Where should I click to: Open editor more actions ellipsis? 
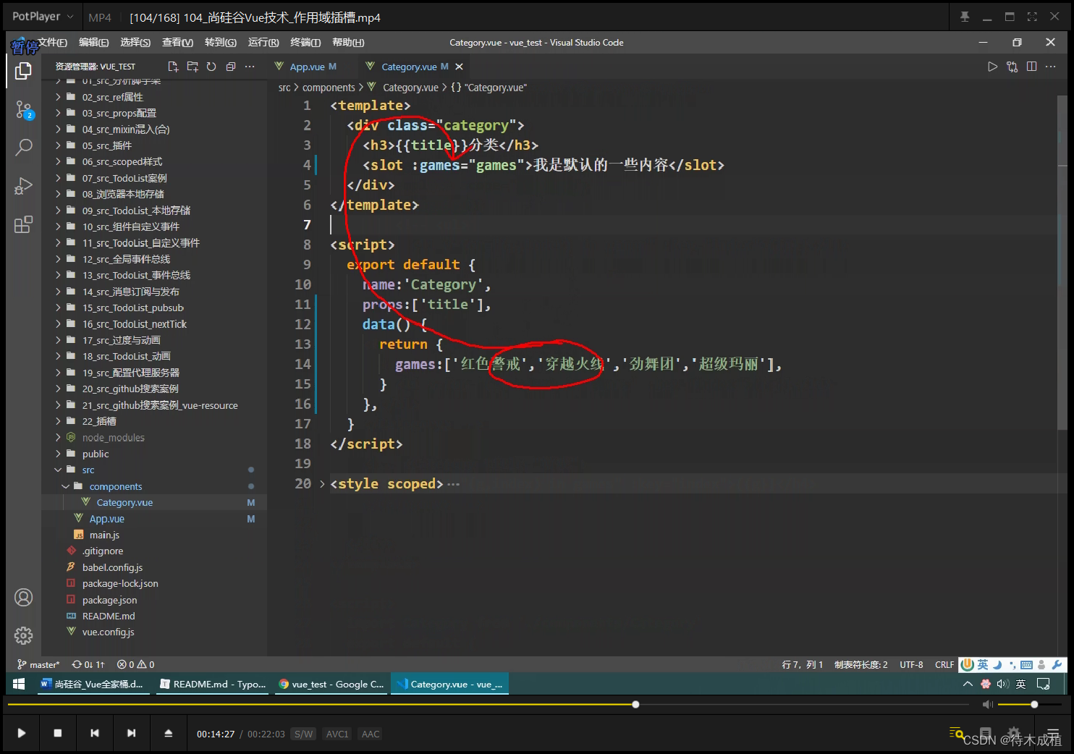(1051, 67)
